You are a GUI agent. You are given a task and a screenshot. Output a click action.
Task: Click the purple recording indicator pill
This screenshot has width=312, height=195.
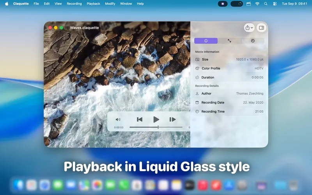coord(223,4)
